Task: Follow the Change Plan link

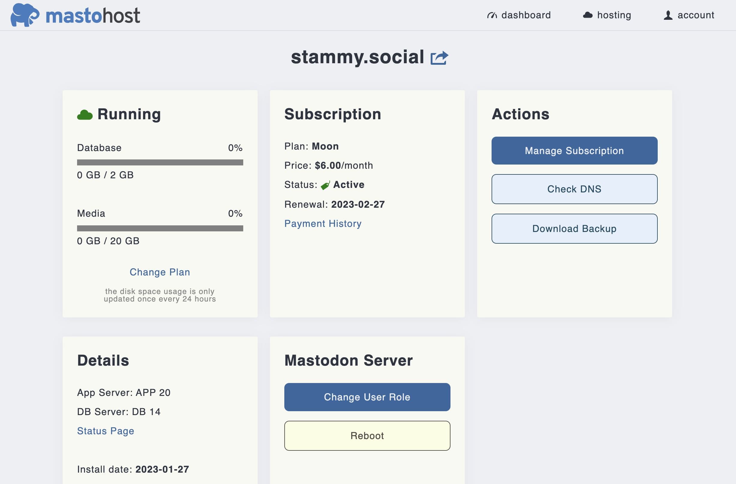Action: pyautogui.click(x=160, y=272)
